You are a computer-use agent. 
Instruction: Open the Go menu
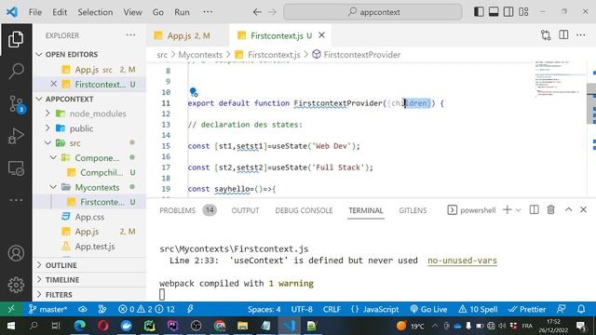[157, 12]
